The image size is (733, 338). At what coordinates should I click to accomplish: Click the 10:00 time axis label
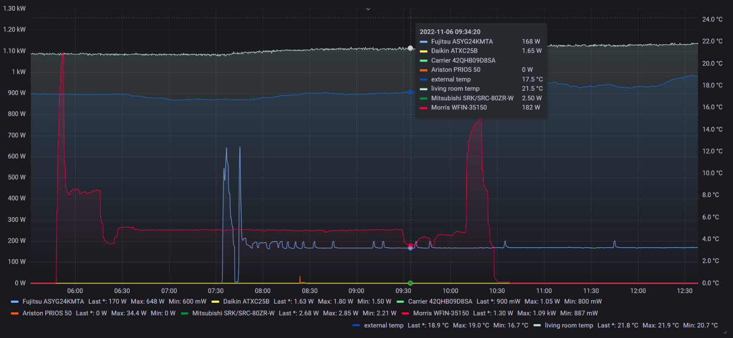[x=450, y=291]
